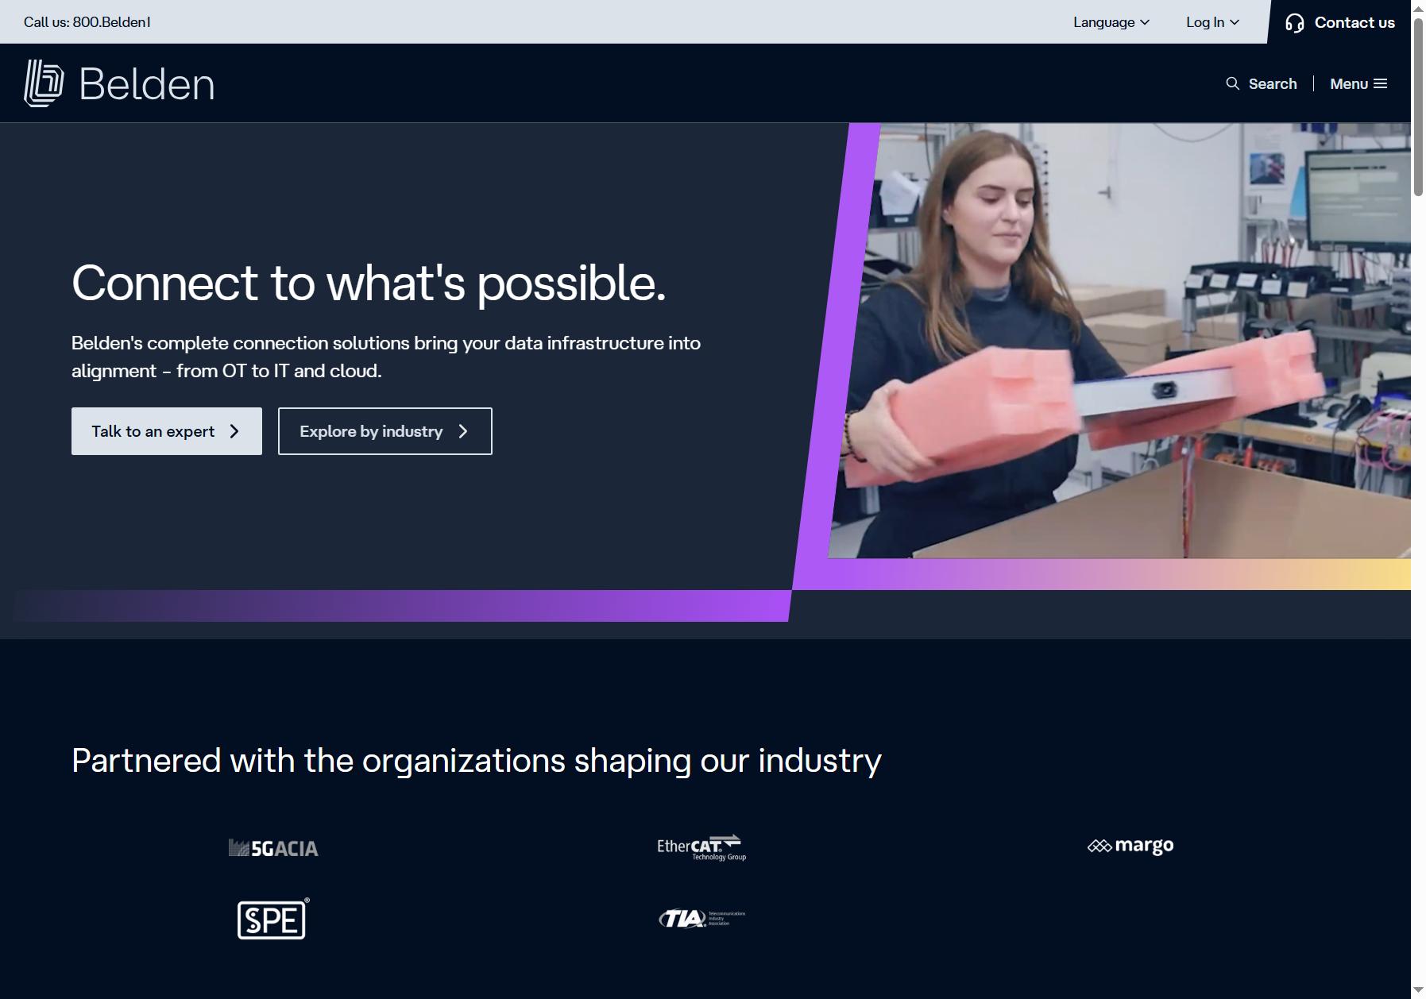Click the Connect to what's possible heading

369,283
